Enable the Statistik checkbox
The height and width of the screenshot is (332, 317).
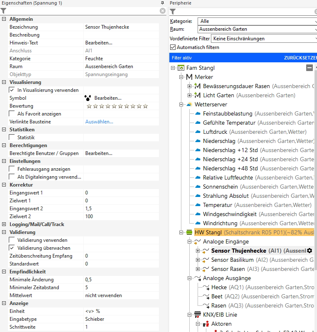[12, 138]
